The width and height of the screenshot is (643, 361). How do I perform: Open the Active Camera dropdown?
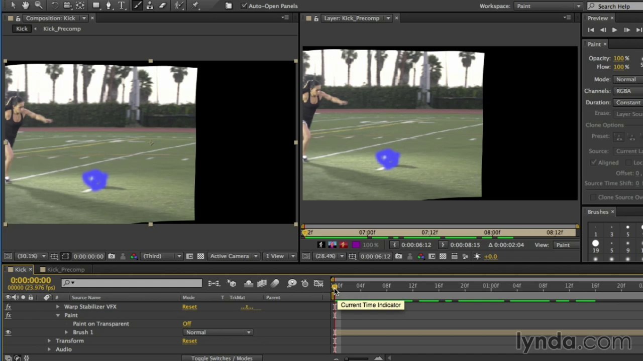tap(234, 256)
